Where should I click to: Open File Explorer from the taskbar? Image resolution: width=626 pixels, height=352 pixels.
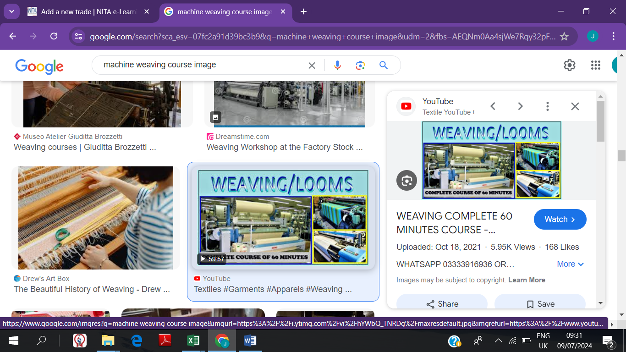coord(108,341)
